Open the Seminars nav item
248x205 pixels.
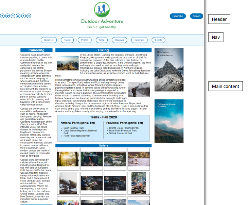139,40
